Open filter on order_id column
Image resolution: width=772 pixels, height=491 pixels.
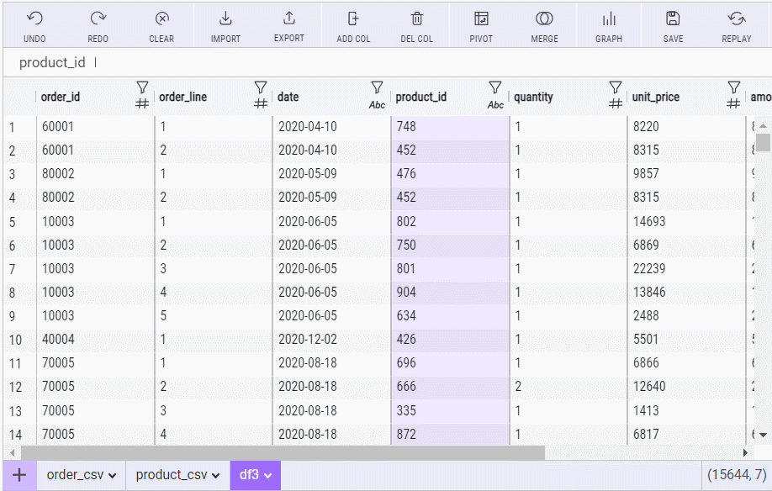[x=142, y=87]
